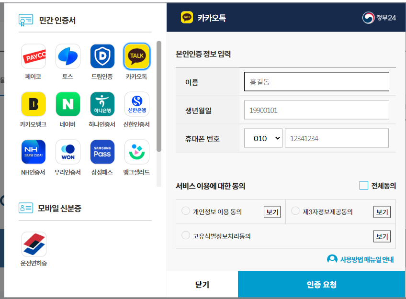Screen dimensions: 406x299
Task: Click the KakaoTalk logo in the header
Action: click(187, 17)
